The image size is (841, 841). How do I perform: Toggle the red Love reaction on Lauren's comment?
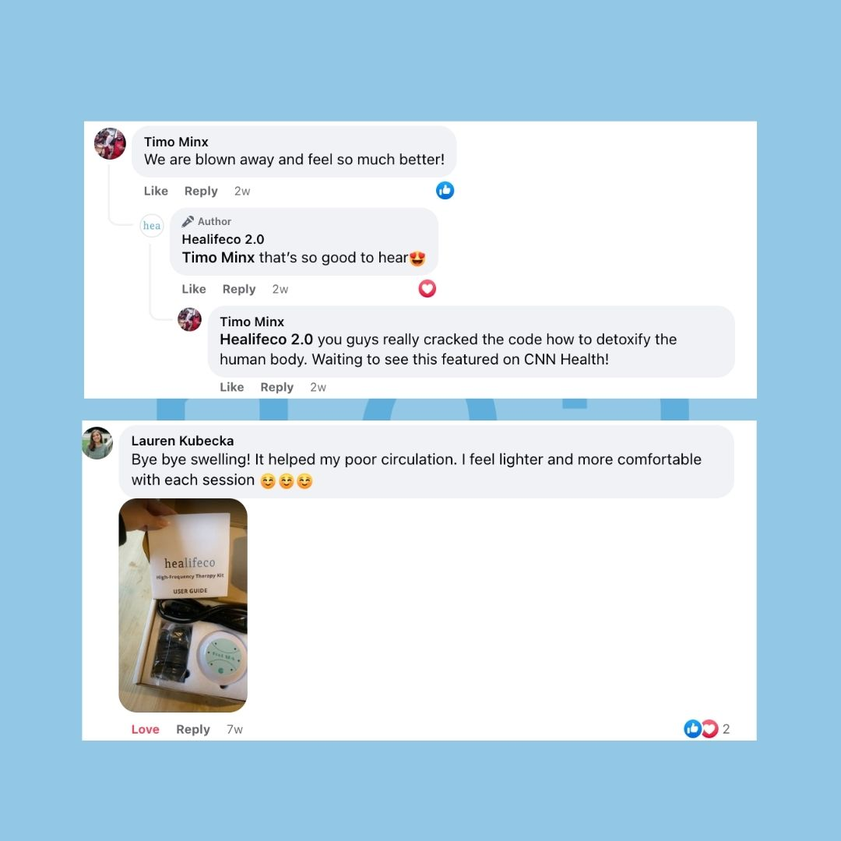(146, 730)
